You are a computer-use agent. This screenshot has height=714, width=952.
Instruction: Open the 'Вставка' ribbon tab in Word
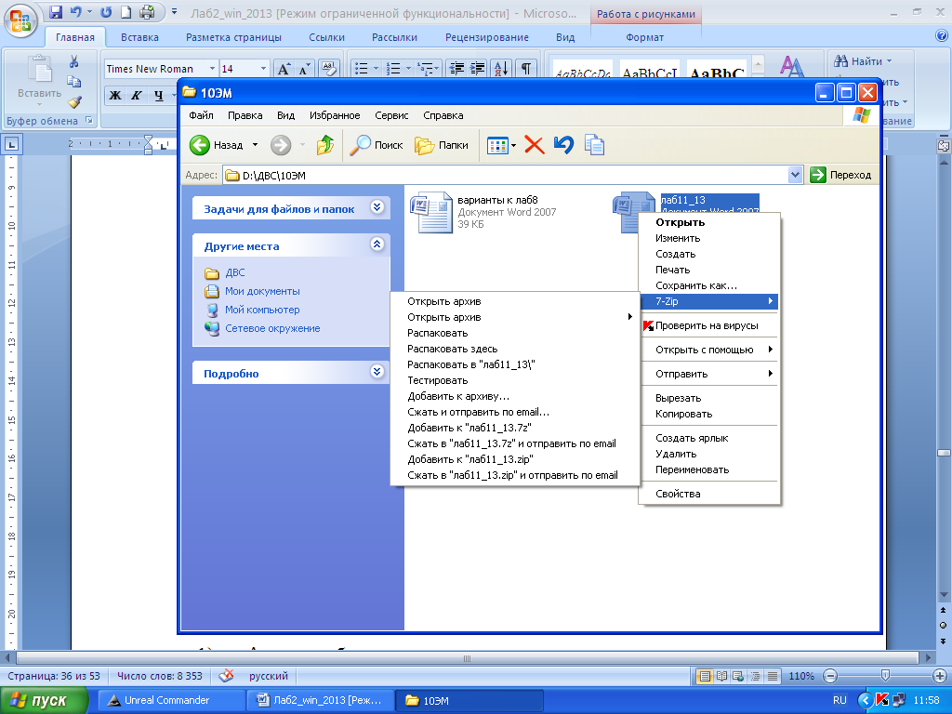point(139,37)
